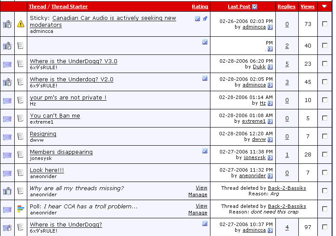
Task: Open thread 'your pm's are not private !'
Action: tap(68, 98)
